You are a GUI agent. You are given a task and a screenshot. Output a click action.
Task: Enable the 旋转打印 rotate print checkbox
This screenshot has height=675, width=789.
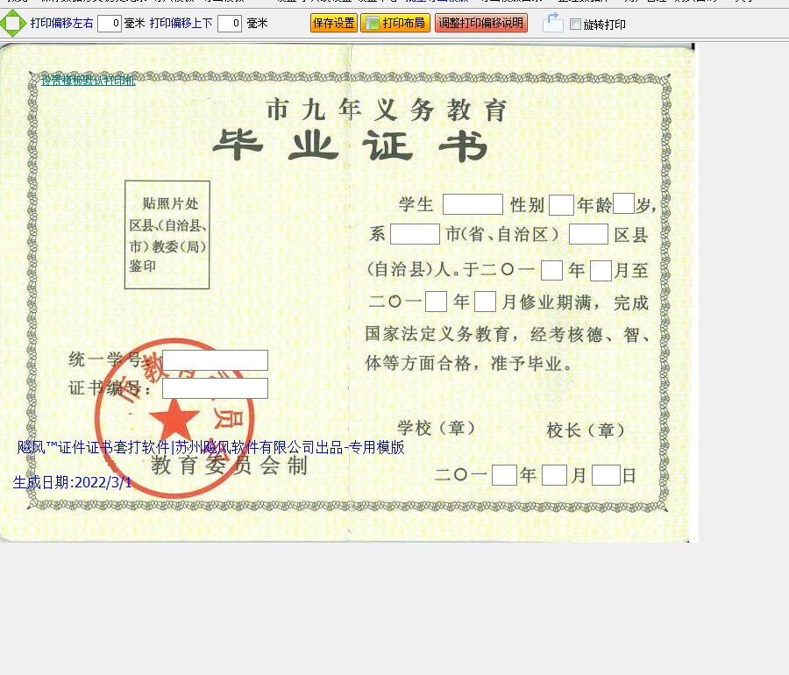coord(575,25)
